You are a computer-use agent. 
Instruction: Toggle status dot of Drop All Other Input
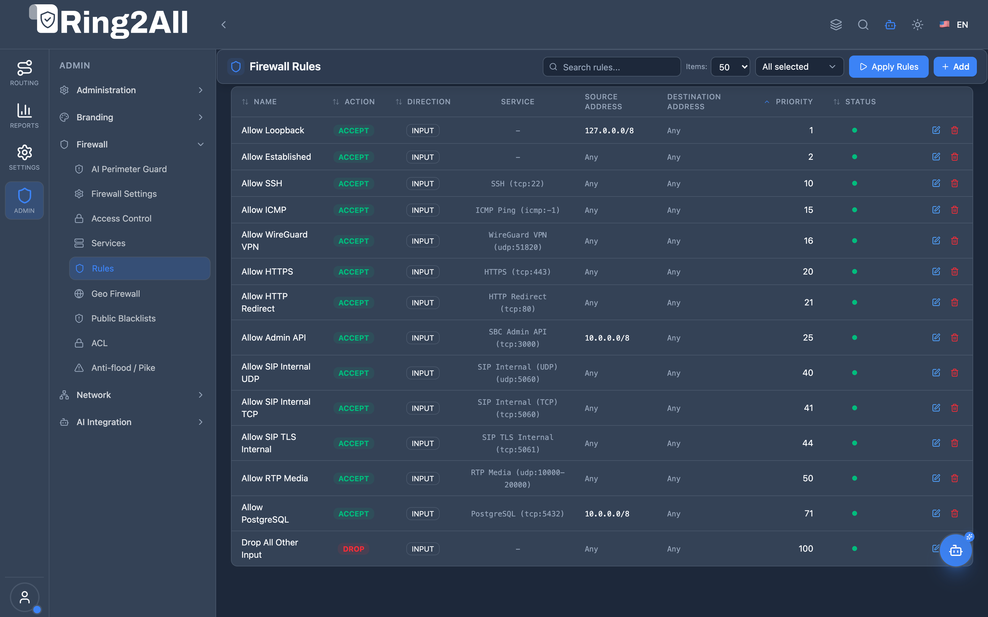tap(855, 549)
